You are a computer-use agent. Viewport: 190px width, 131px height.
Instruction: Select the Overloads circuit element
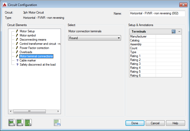click(x=26, y=52)
